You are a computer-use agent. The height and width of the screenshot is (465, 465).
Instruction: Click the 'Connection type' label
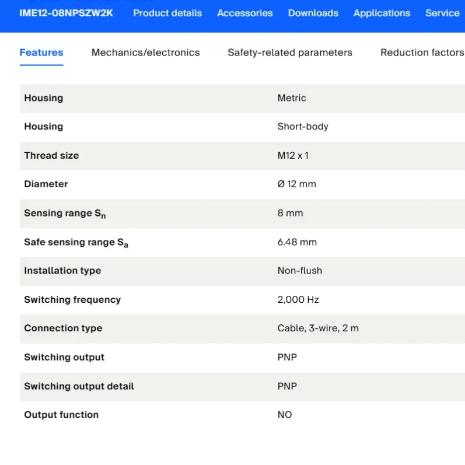click(63, 328)
